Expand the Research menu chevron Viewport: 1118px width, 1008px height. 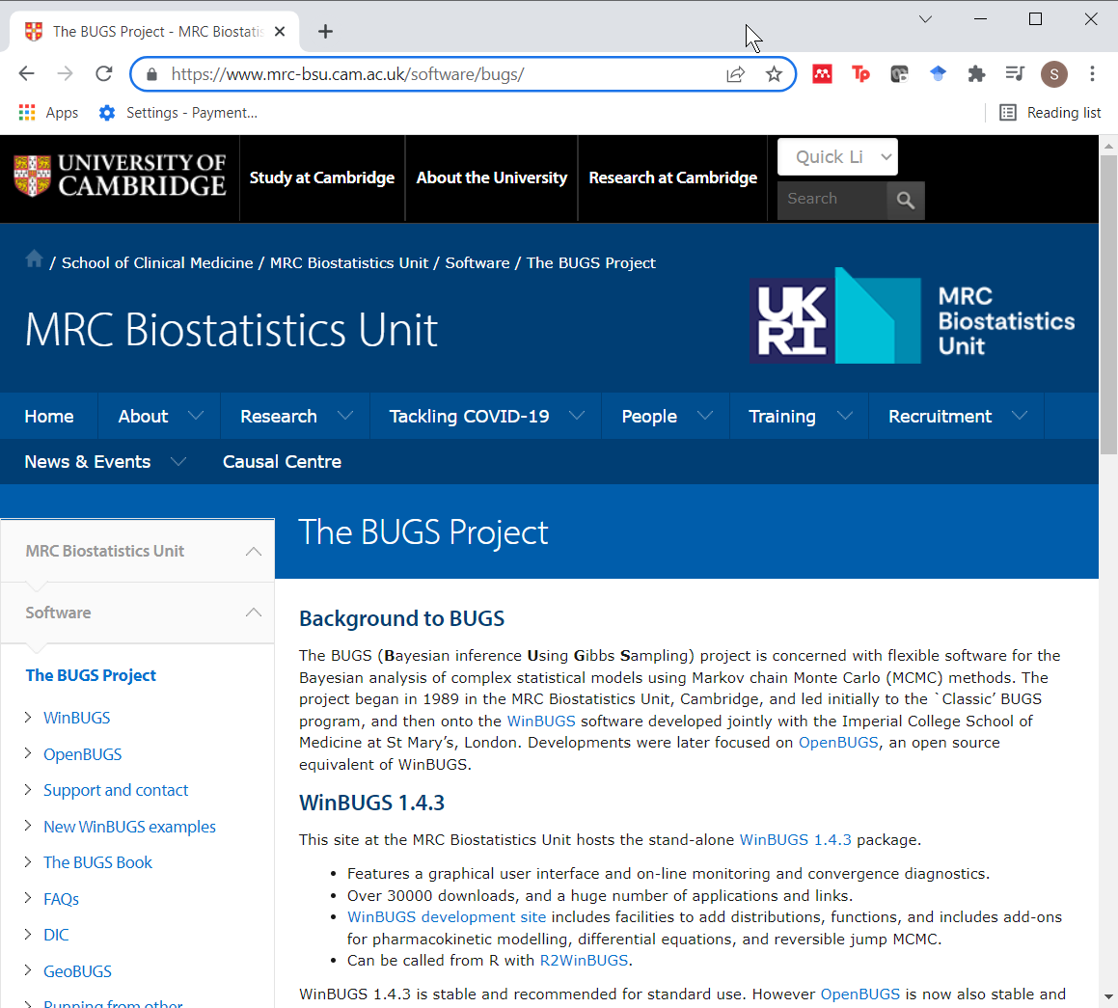(345, 416)
